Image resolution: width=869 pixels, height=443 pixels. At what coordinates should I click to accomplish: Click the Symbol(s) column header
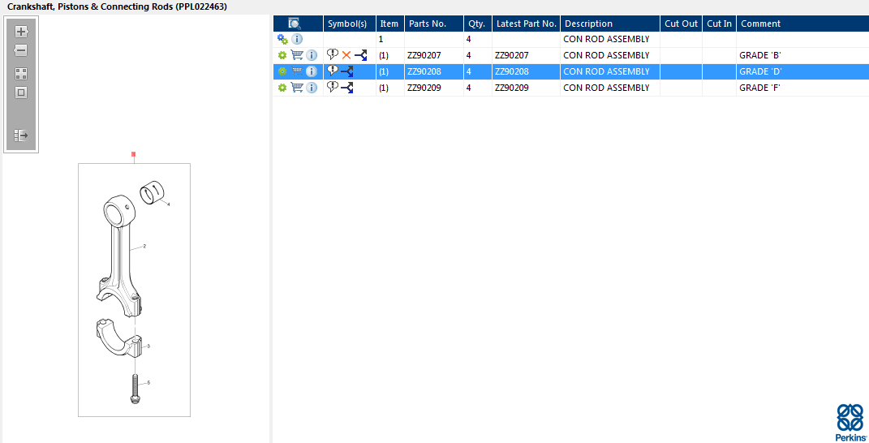(x=350, y=24)
